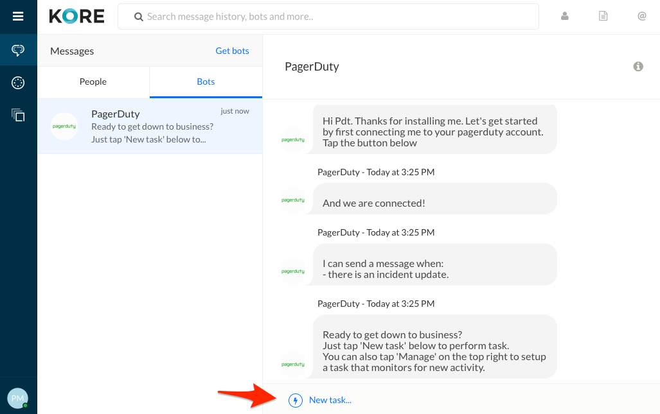Click the PagerDuty logo in conversation list
Image resolution: width=660 pixels, height=414 pixels.
64,126
